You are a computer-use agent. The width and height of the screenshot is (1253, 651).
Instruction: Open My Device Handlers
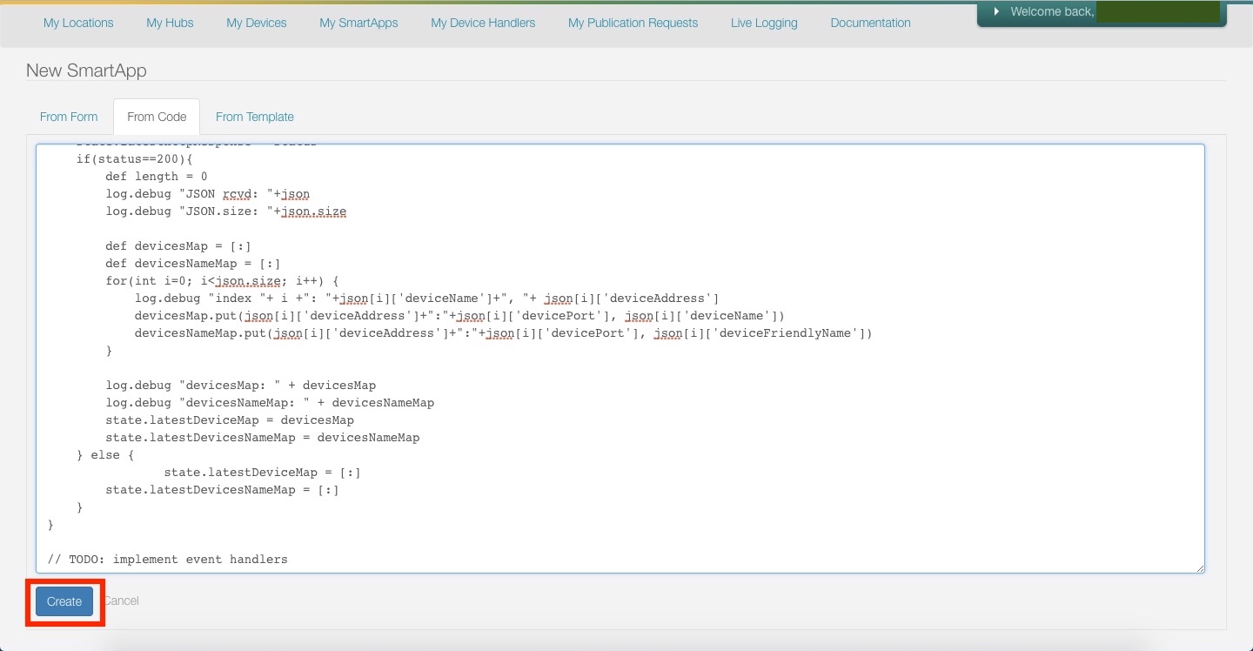coord(483,23)
